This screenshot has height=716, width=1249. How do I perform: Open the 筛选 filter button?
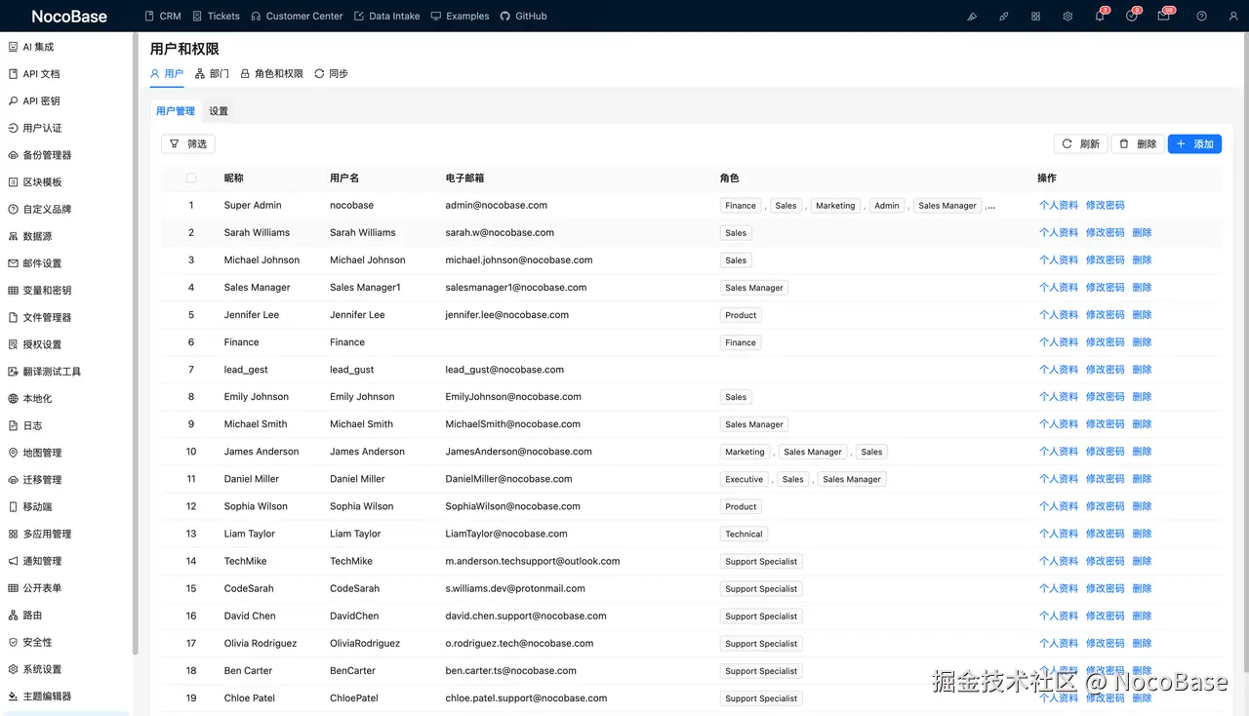click(188, 143)
